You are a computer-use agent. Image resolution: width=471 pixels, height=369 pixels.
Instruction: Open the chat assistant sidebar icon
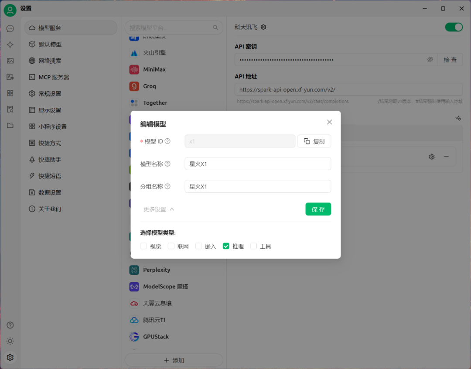tap(10, 28)
